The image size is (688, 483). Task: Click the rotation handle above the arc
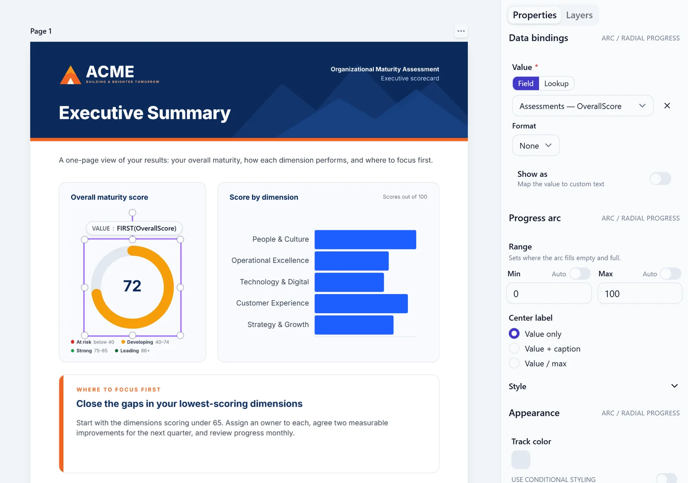[x=132, y=213]
